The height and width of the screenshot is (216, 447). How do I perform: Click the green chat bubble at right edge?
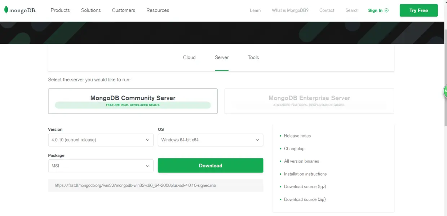coord(445,91)
